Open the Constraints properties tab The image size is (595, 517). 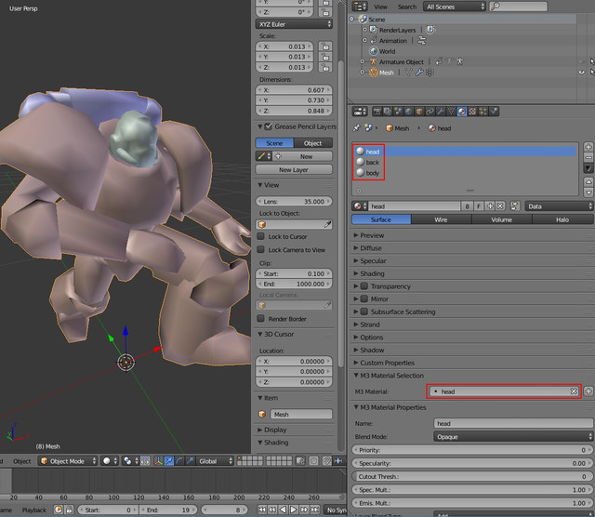(430, 112)
